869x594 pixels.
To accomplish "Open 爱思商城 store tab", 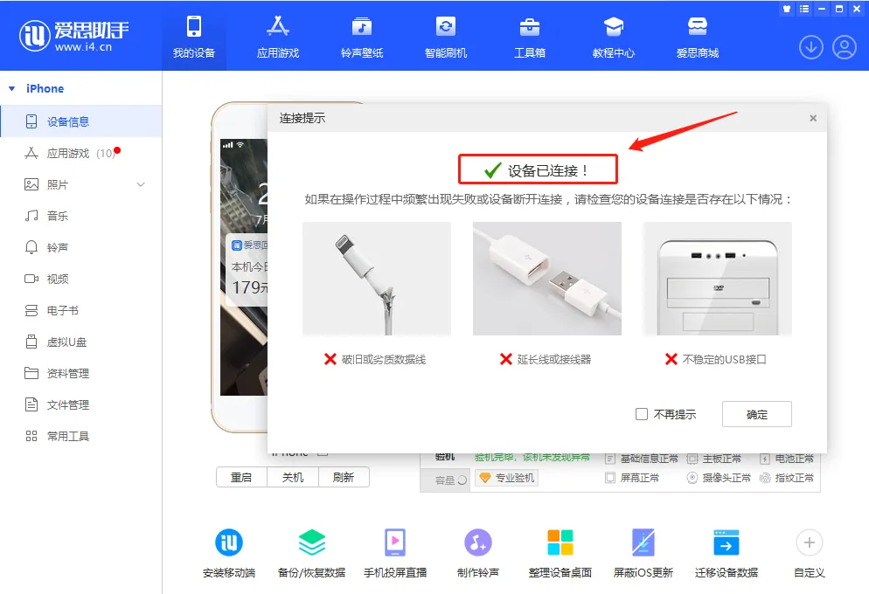I will [x=698, y=38].
